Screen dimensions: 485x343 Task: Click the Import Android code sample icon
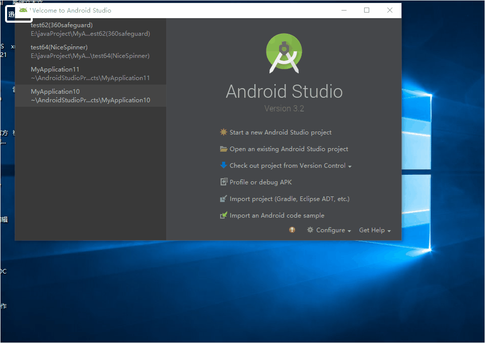click(223, 215)
